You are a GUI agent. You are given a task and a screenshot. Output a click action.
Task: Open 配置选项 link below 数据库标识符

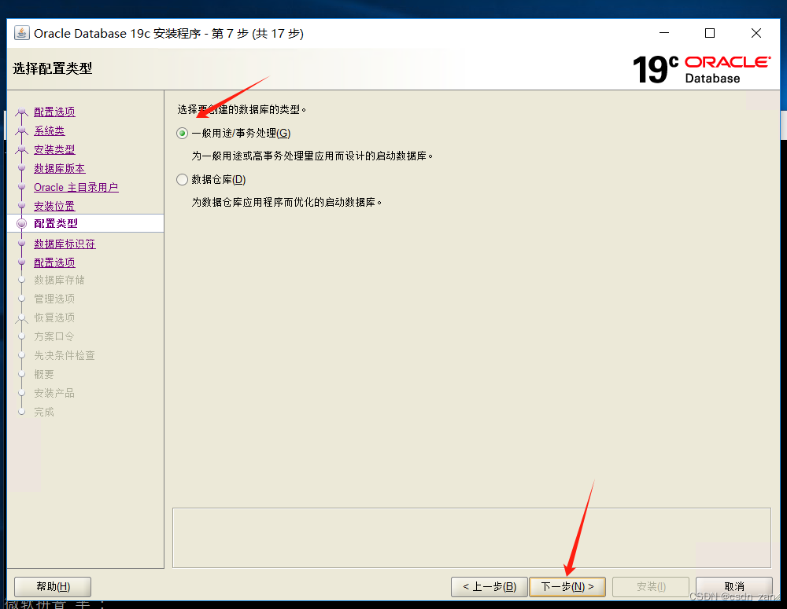(54, 262)
